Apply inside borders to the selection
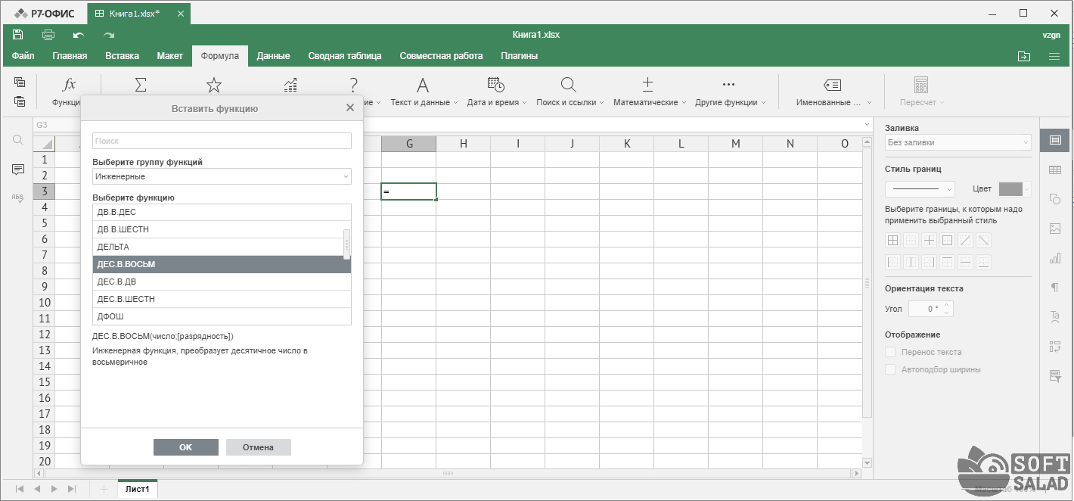Viewport: 1074px width, 501px height. [930, 241]
